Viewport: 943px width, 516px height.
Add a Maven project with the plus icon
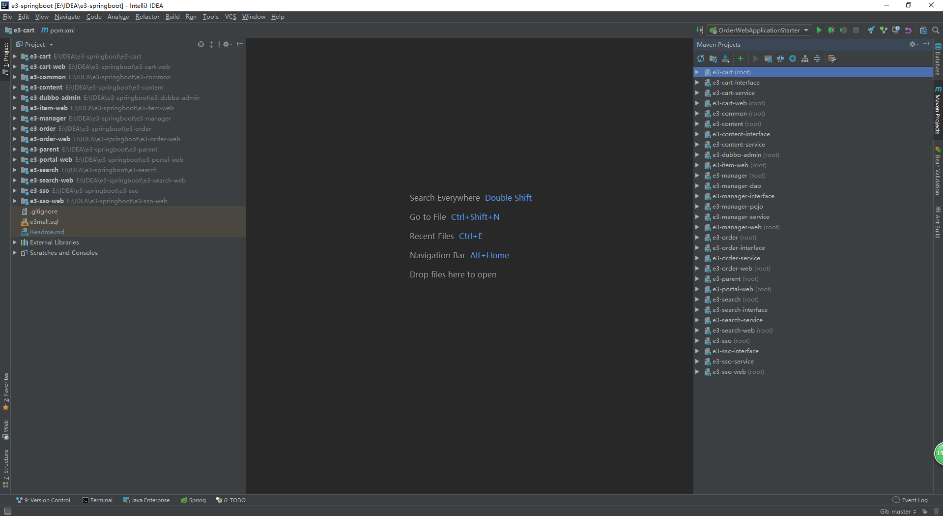tap(741, 59)
